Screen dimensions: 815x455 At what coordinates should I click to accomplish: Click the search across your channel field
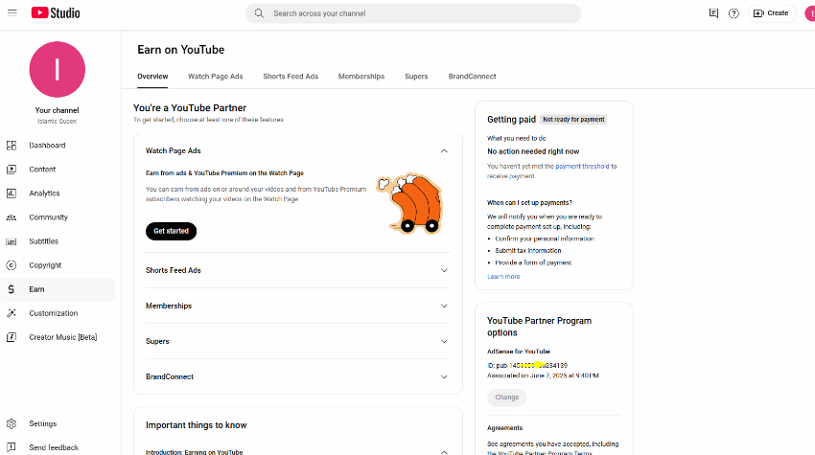[413, 13]
